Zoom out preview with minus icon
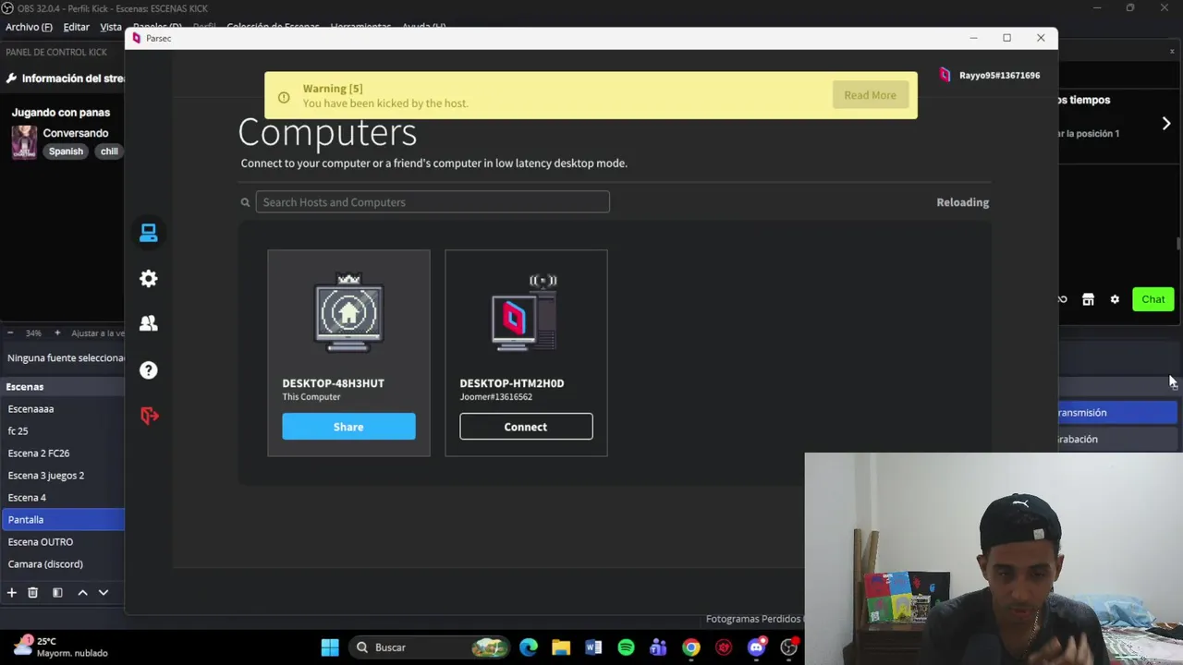 [10, 332]
